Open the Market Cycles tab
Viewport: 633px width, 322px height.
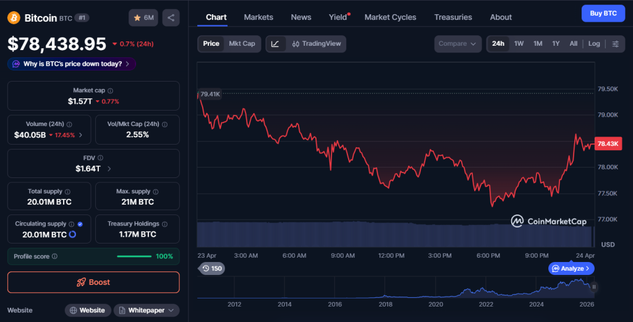(x=390, y=17)
